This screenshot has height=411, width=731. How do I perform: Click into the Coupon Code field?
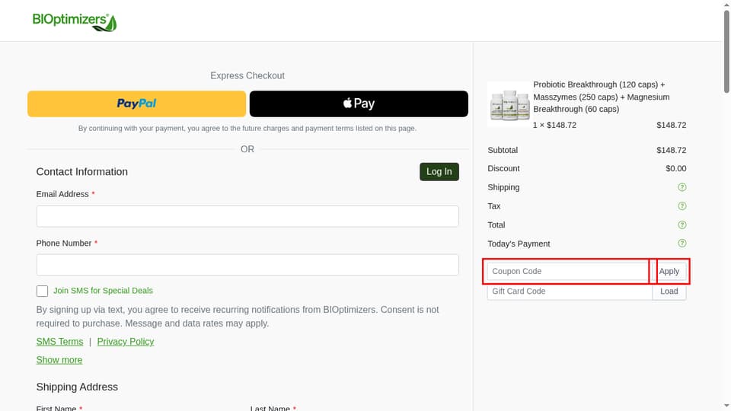point(569,271)
